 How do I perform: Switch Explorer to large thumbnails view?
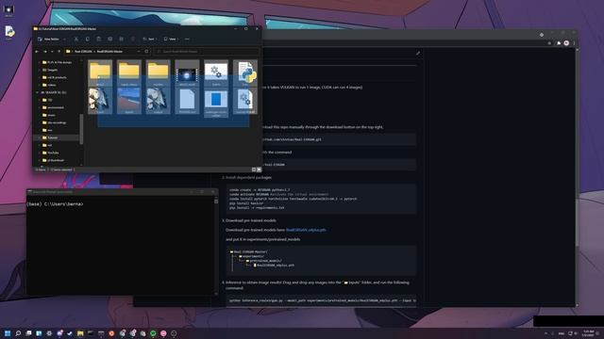259,169
